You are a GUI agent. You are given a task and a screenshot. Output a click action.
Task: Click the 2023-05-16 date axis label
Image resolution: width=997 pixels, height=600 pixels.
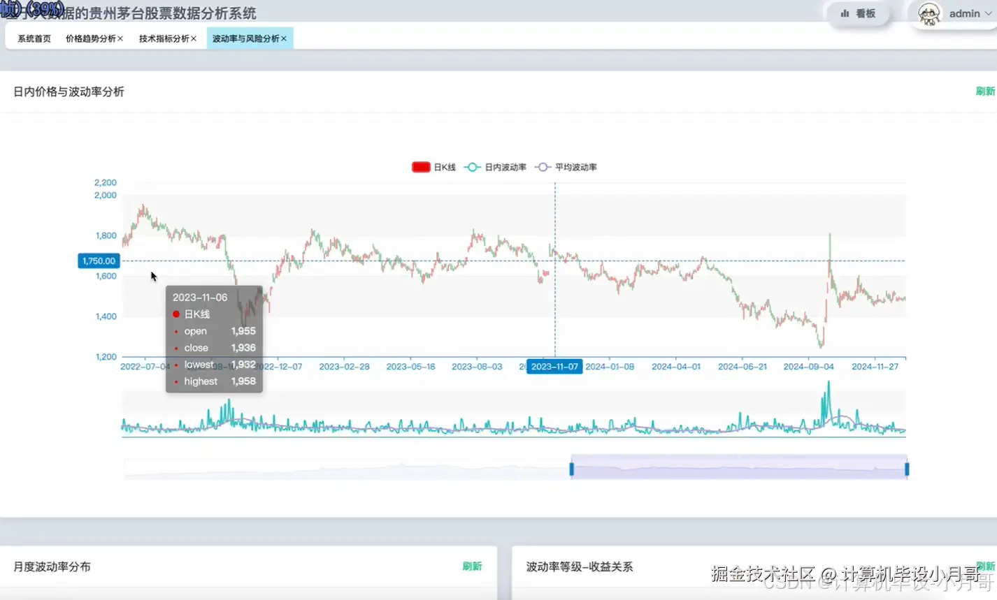[x=410, y=367]
